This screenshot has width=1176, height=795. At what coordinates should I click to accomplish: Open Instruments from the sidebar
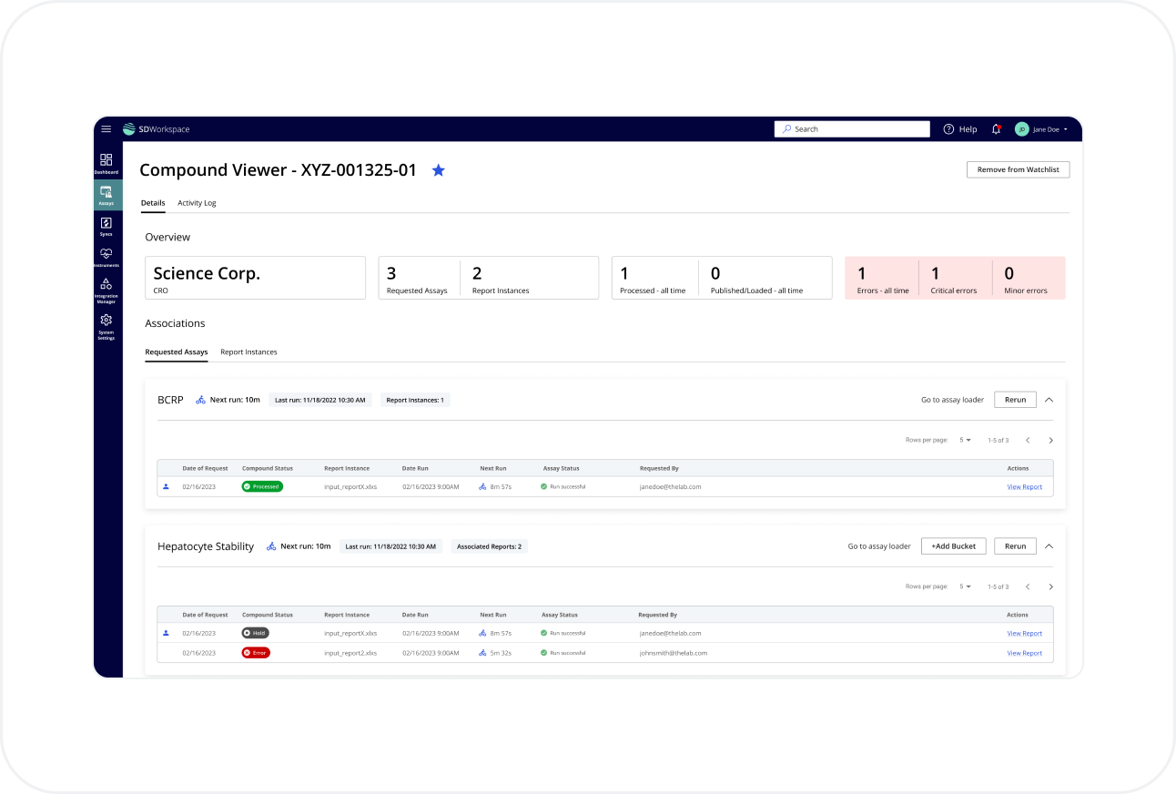[106, 257]
